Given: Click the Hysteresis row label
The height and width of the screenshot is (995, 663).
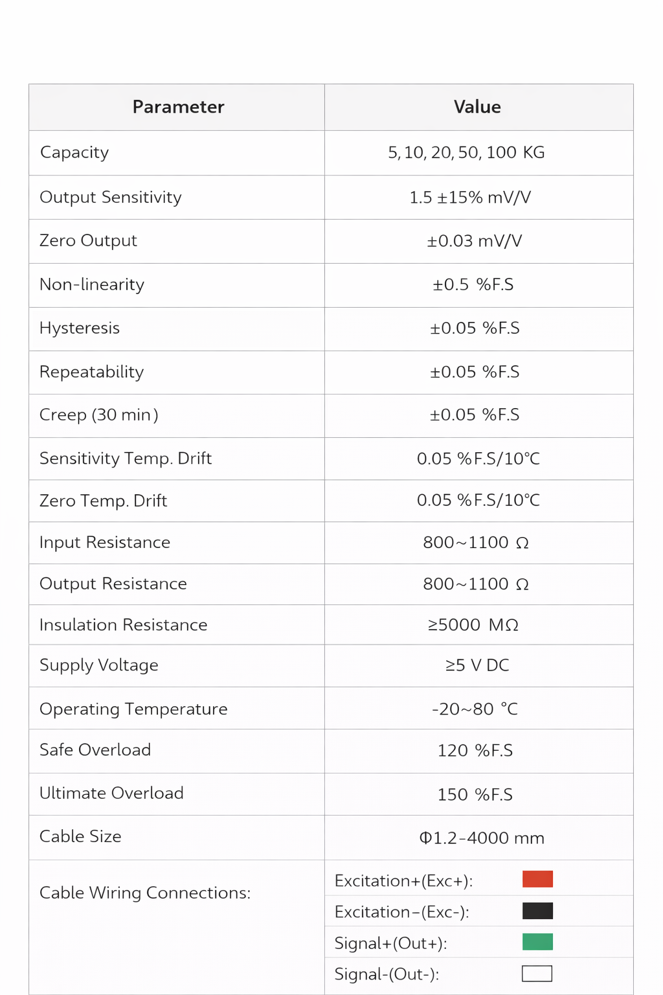Looking at the screenshot, I should point(80,328).
